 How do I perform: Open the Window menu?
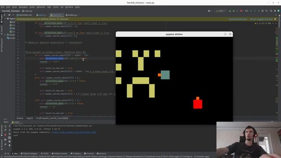click(69, 7)
